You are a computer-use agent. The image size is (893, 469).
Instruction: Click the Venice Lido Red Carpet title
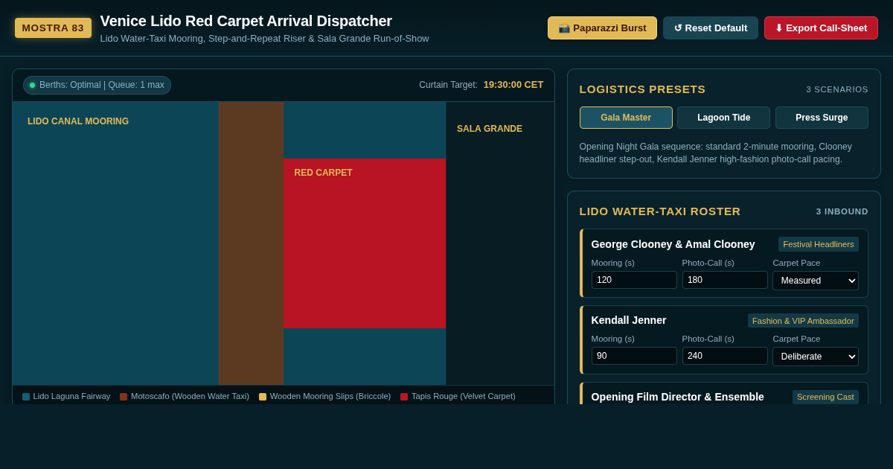coord(246,21)
